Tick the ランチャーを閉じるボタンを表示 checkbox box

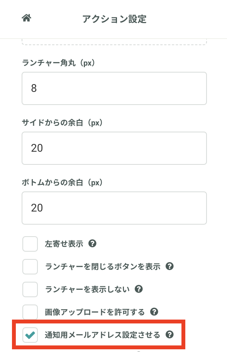(30, 267)
